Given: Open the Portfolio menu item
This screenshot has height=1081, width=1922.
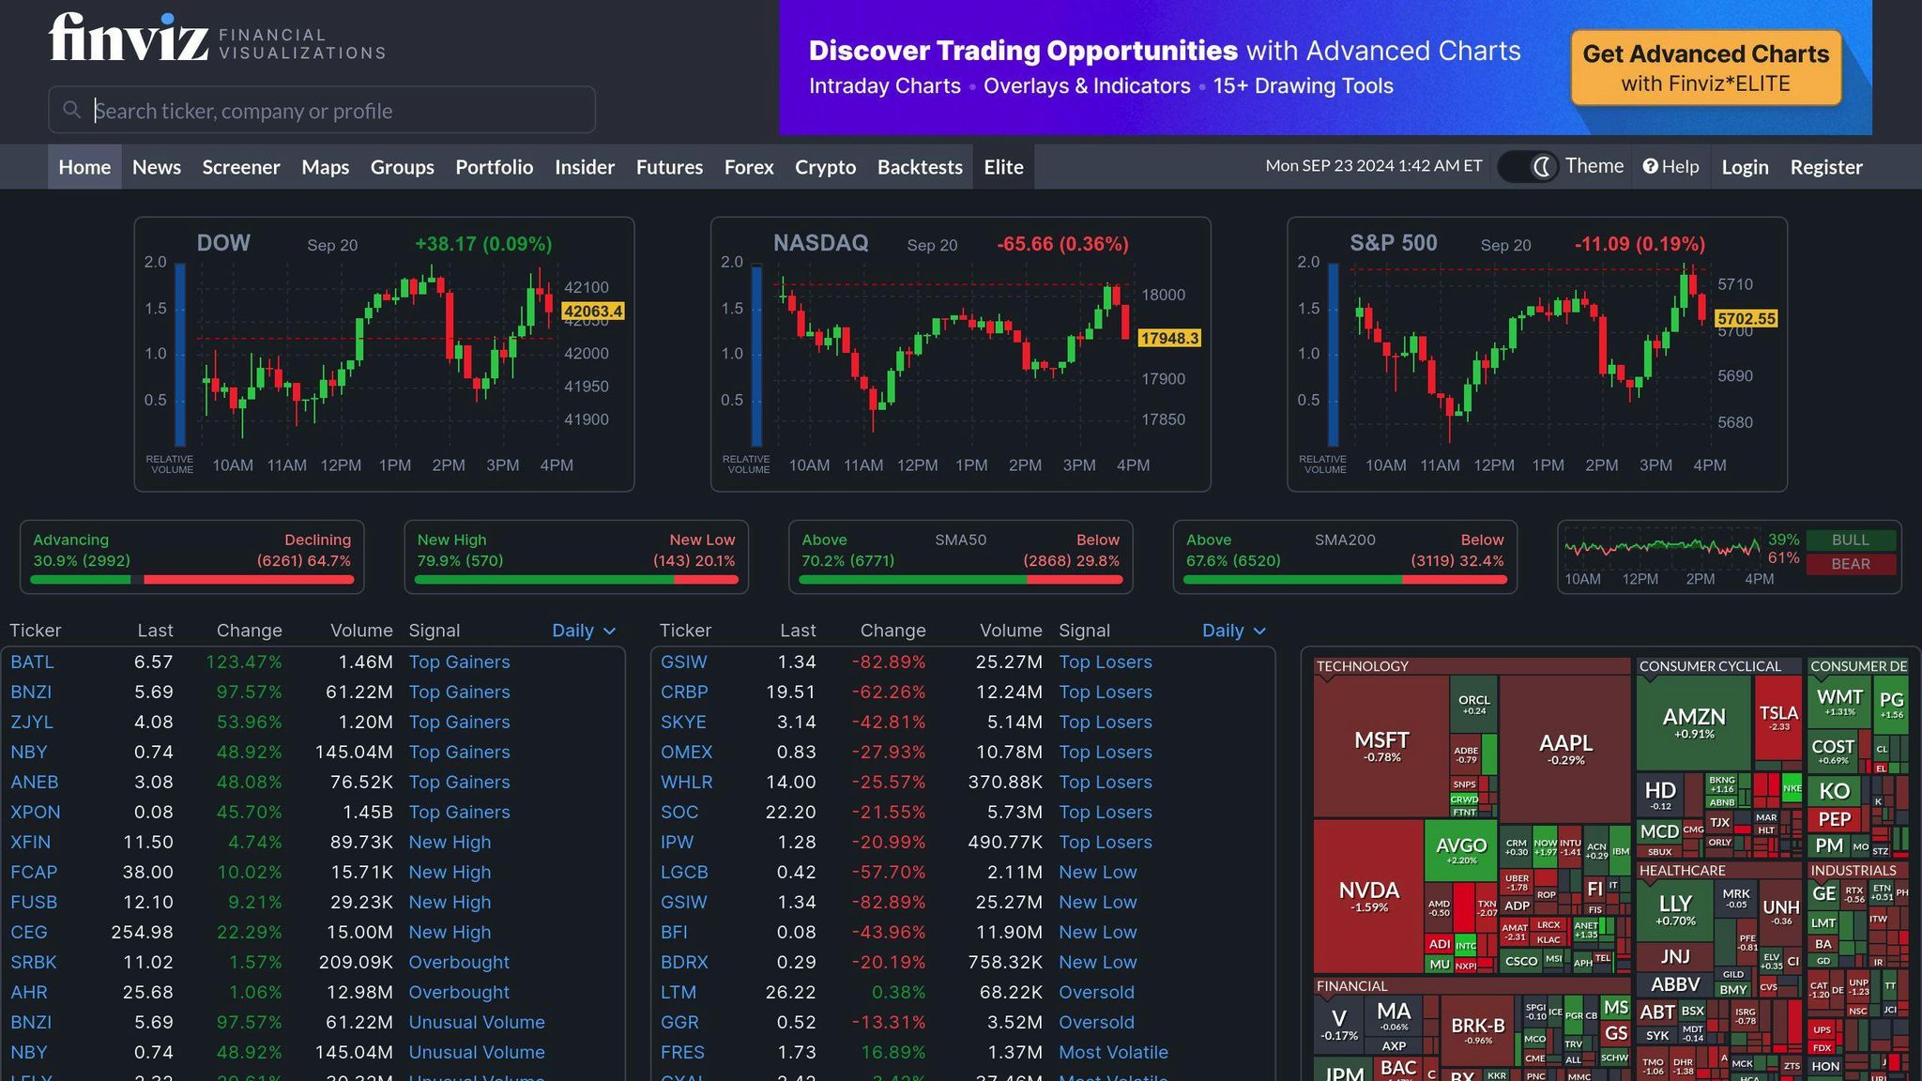Looking at the screenshot, I should [x=494, y=167].
